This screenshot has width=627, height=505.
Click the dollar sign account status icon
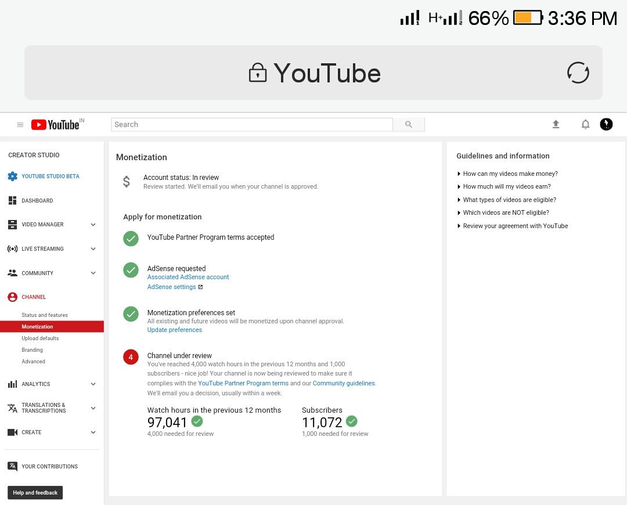[x=127, y=182]
